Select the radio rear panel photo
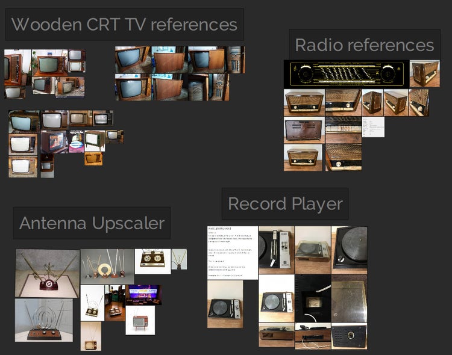Viewport: 452px width, 355px height. coord(304,130)
